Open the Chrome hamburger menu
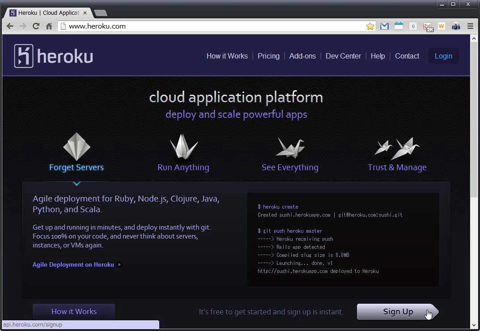The image size is (480, 331). tap(470, 26)
